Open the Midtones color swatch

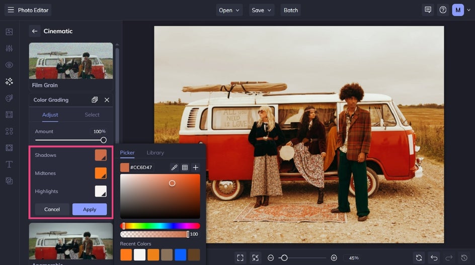click(x=101, y=173)
